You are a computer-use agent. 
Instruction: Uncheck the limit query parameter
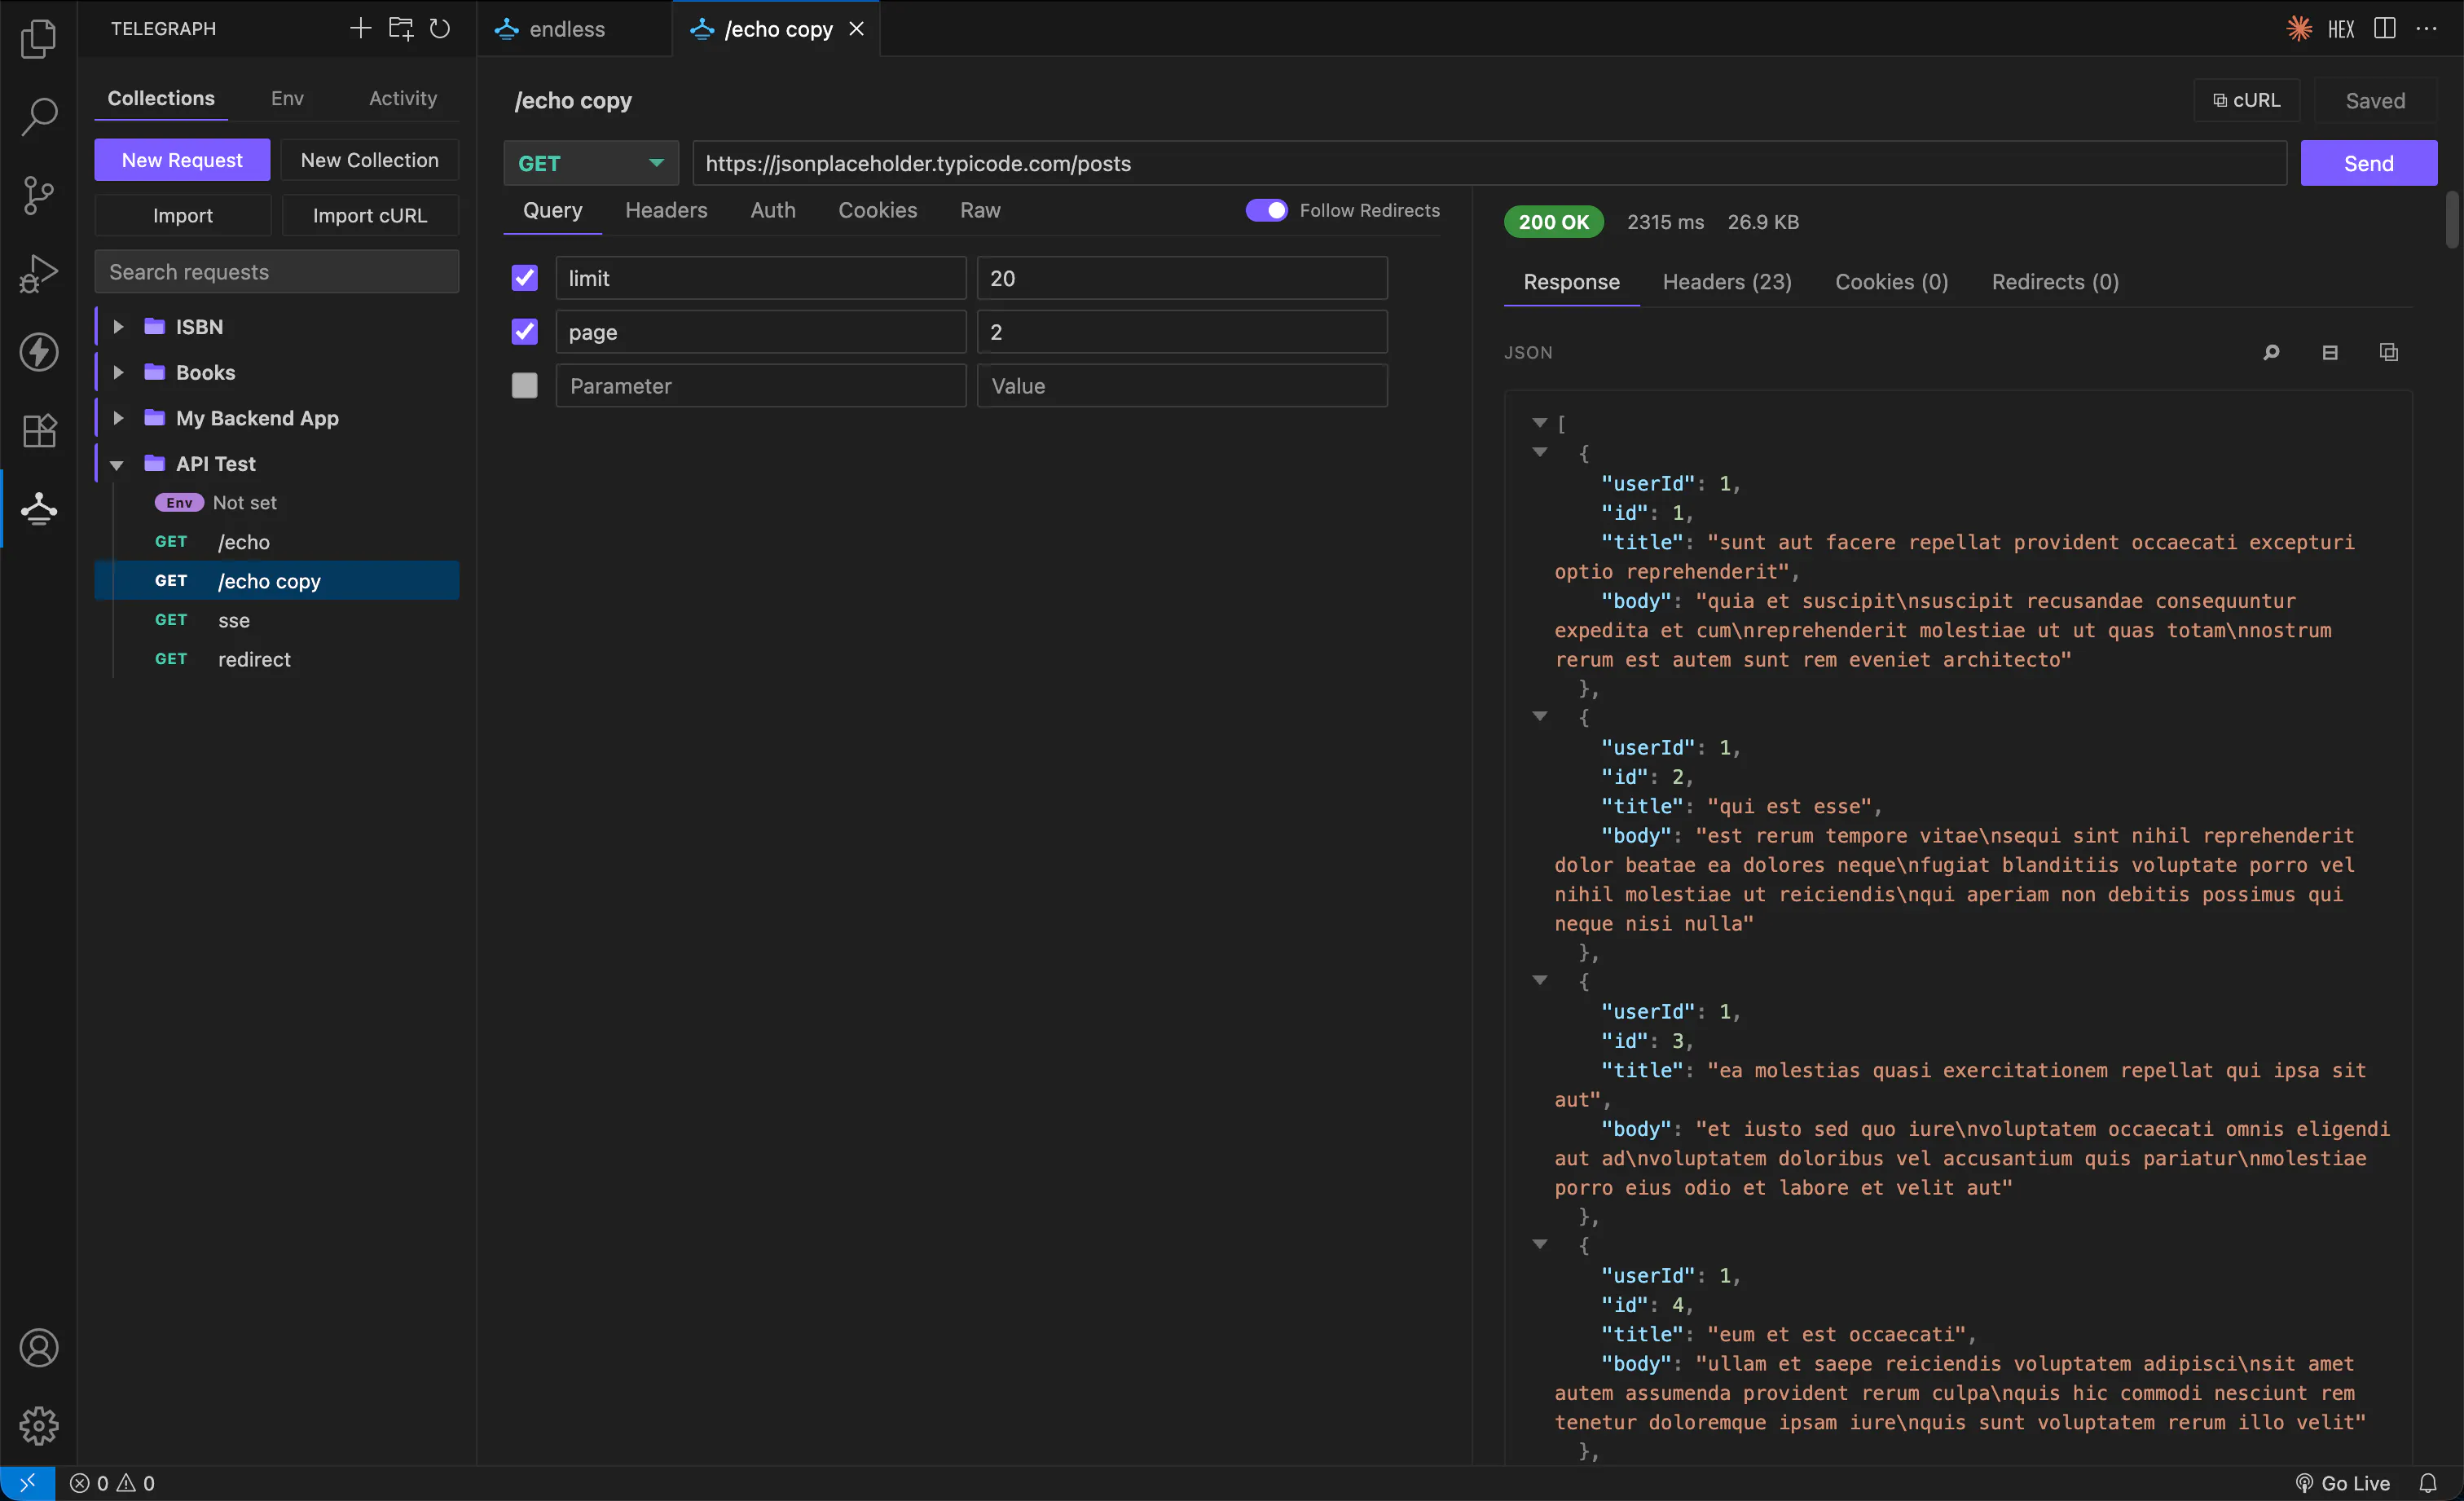pos(524,277)
